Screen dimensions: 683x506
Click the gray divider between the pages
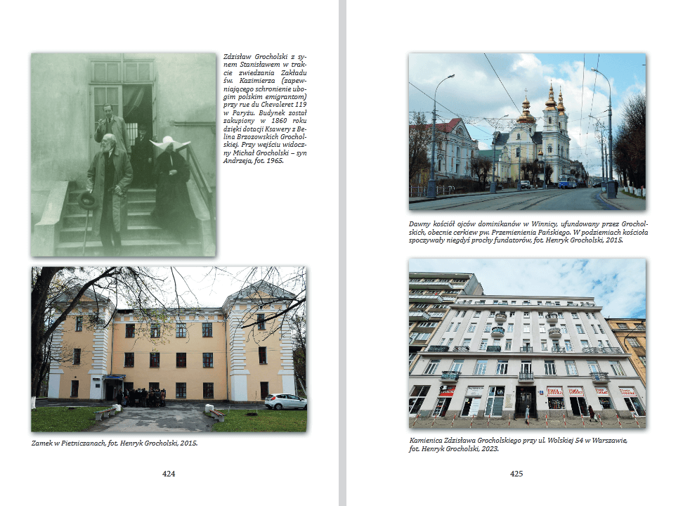(x=341, y=253)
